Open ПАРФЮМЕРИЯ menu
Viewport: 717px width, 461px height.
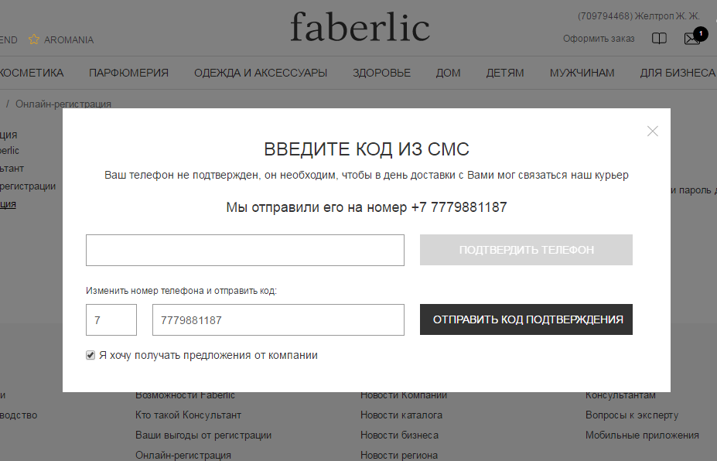tap(128, 73)
